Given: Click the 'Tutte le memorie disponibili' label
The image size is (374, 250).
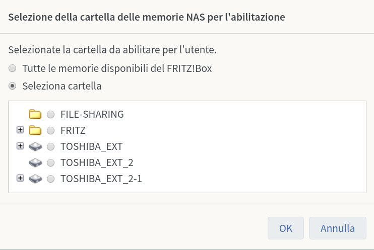Looking at the screenshot, I should (117, 68).
